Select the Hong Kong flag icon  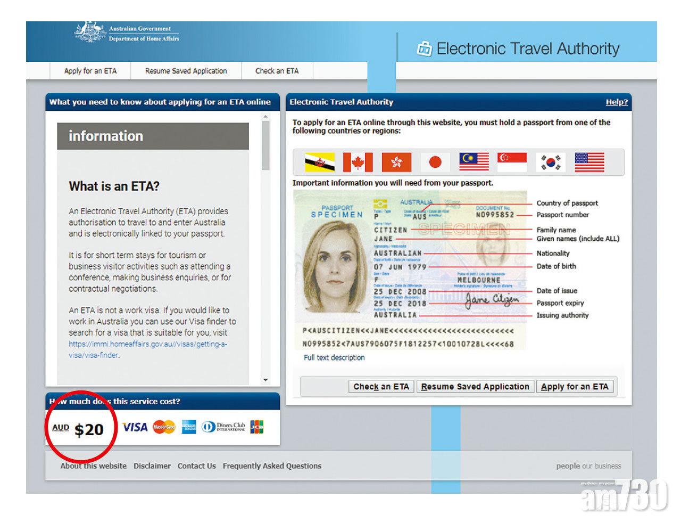point(396,162)
